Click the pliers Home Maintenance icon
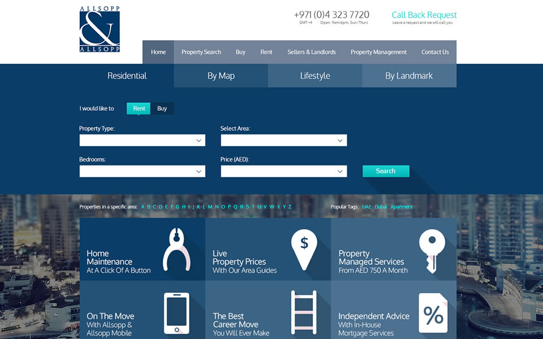 tap(176, 249)
